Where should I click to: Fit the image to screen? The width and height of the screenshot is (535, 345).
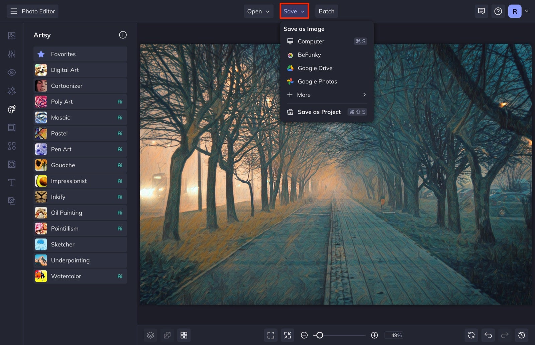pos(271,335)
